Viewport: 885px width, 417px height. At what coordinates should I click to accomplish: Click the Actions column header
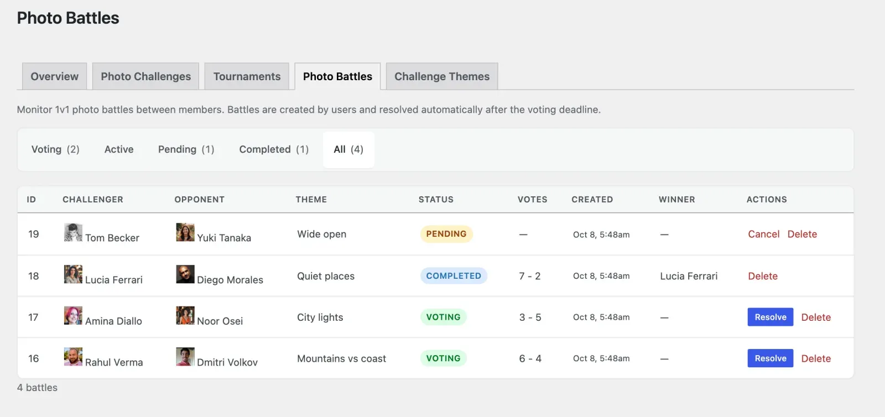click(x=767, y=200)
